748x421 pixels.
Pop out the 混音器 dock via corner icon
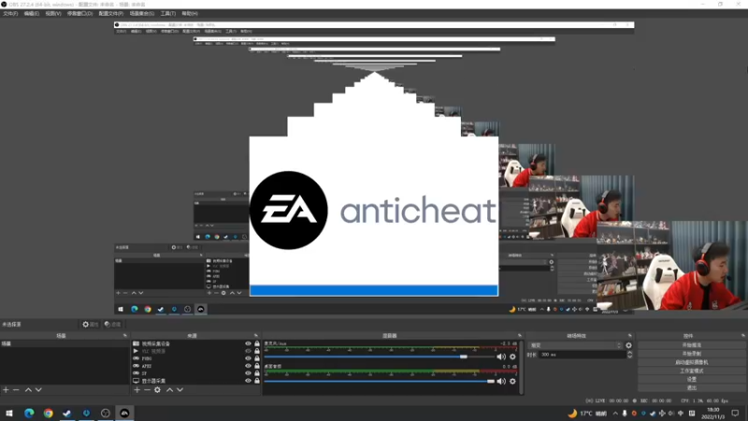[x=520, y=336]
